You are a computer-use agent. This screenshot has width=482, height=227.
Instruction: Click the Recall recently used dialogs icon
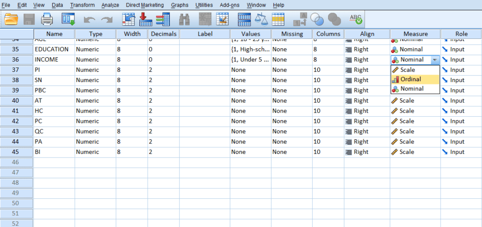69,19
